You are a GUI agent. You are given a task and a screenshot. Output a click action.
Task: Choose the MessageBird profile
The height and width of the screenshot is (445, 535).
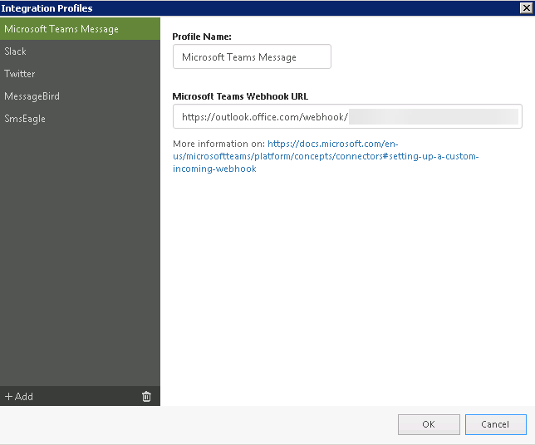32,96
